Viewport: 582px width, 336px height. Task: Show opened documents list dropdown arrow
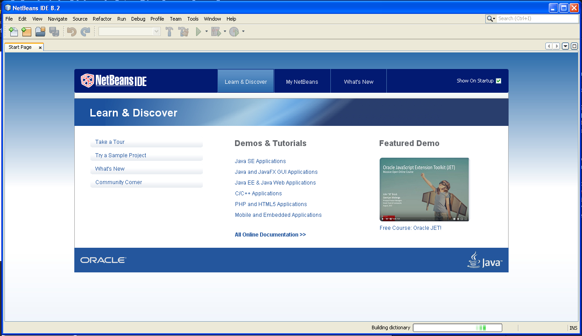(565, 46)
